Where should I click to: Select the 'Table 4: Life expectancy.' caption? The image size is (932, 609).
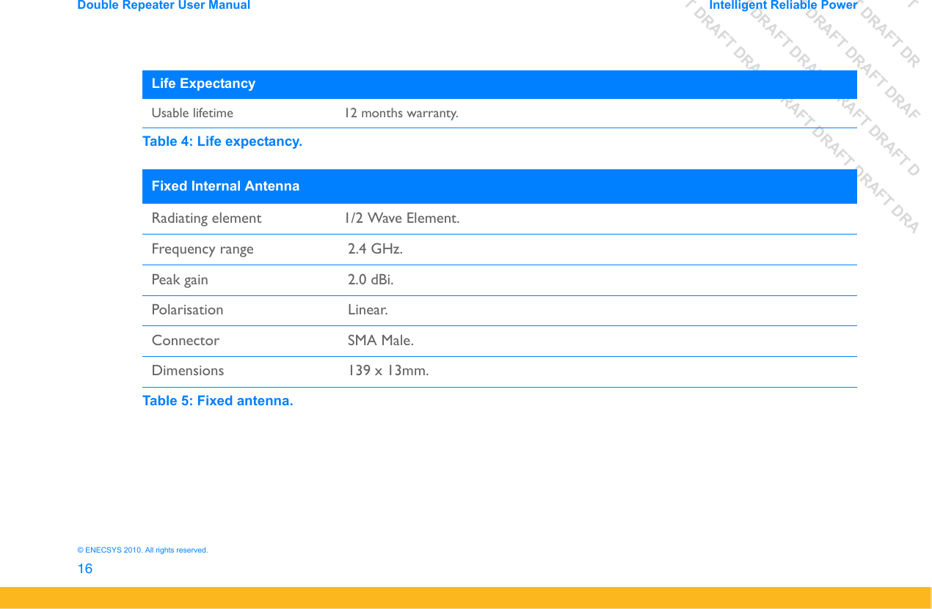click(222, 141)
